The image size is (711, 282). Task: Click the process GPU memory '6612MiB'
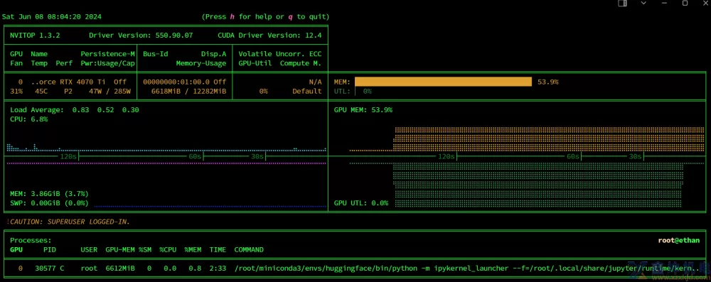(x=120, y=269)
